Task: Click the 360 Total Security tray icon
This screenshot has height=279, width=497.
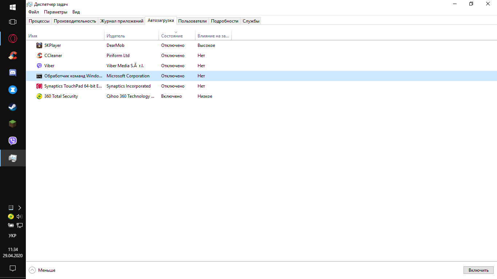Action: click(11, 217)
